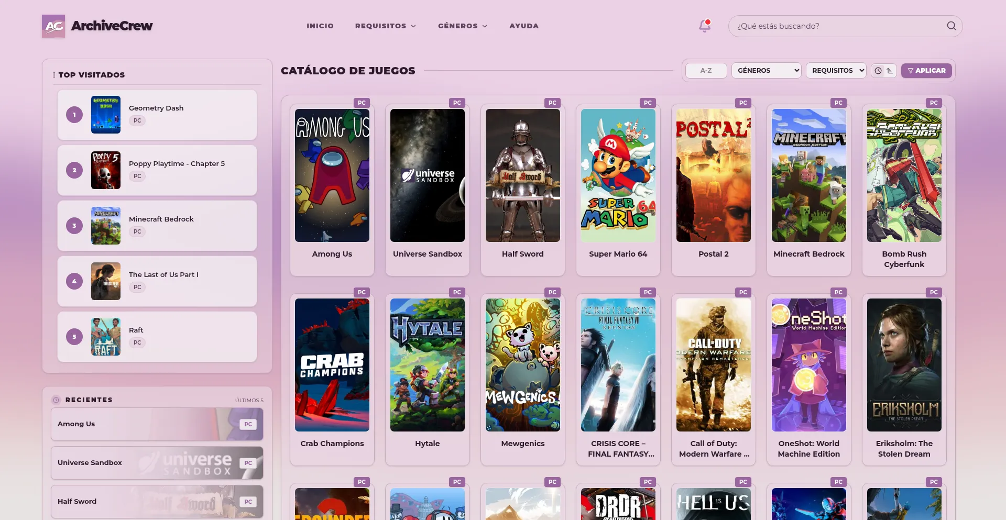Click the PC tag on Recientes Half Sword row
The image size is (1006, 520).
tap(248, 502)
